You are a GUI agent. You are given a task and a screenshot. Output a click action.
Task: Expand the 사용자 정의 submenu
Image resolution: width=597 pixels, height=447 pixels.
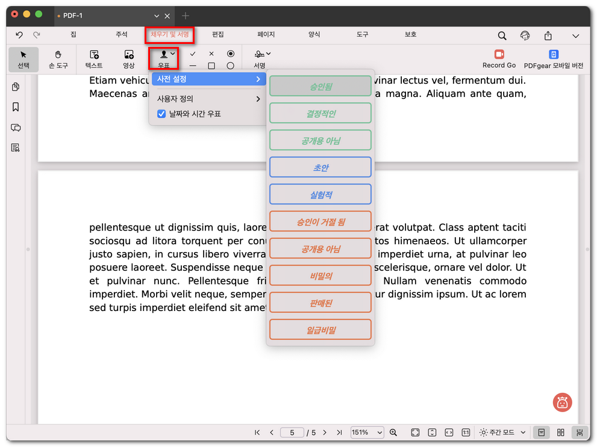pyautogui.click(x=208, y=99)
